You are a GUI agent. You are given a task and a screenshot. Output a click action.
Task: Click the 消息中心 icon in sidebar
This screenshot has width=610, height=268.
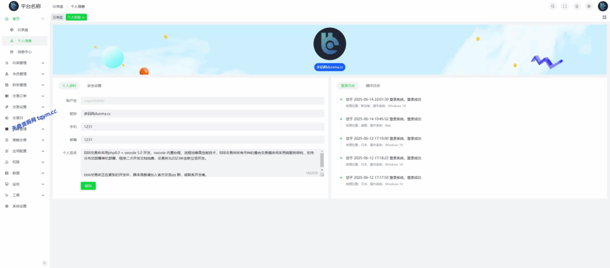[x=12, y=52]
